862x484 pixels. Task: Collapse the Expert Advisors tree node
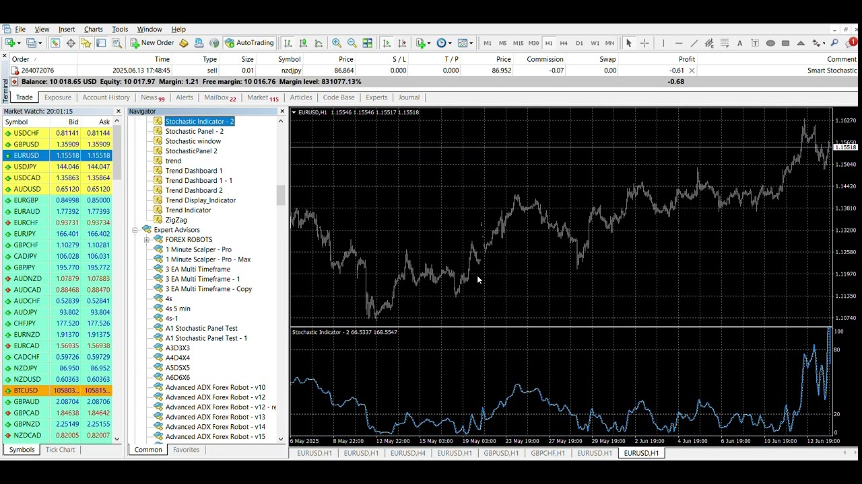(x=135, y=230)
